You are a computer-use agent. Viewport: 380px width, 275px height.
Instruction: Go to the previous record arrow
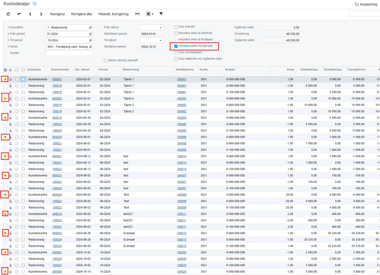point(30,14)
